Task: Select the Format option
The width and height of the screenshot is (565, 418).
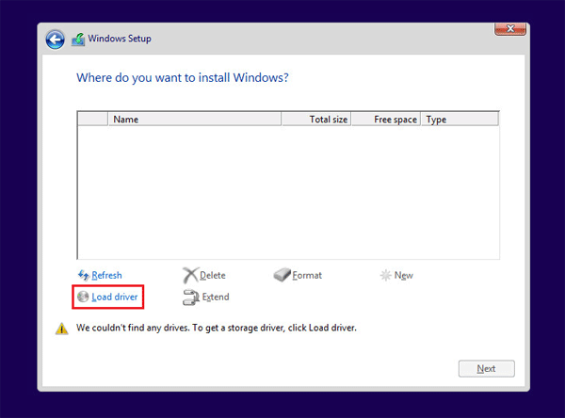Action: click(307, 275)
